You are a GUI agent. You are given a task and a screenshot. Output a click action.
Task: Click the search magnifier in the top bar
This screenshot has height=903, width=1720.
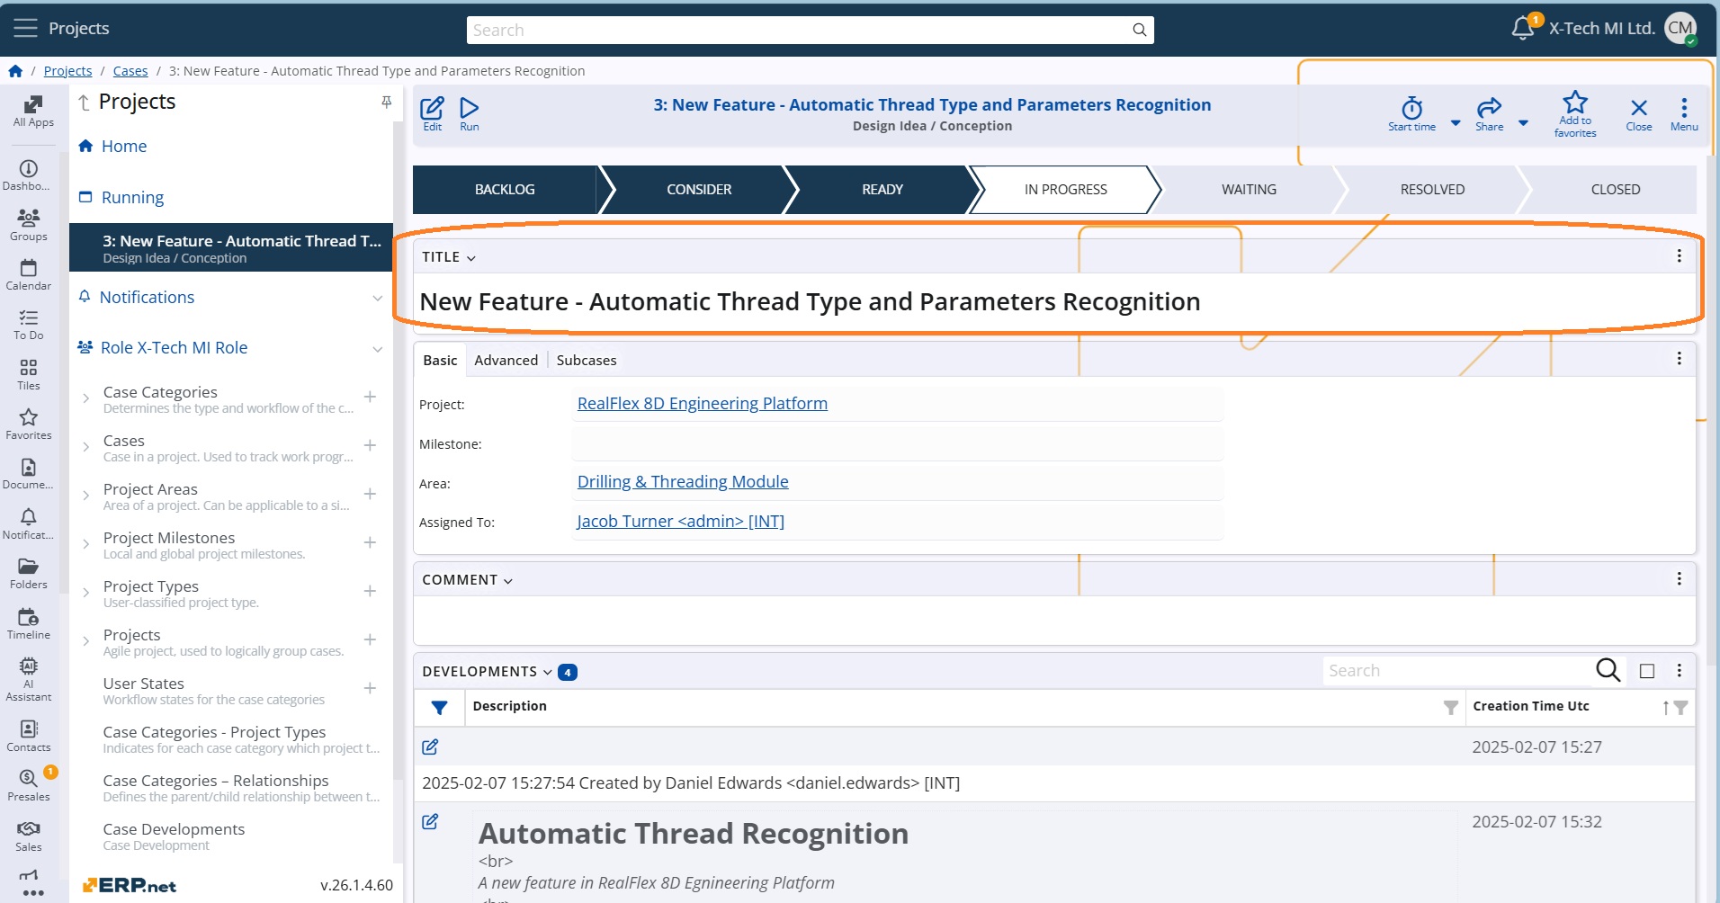tap(1139, 30)
